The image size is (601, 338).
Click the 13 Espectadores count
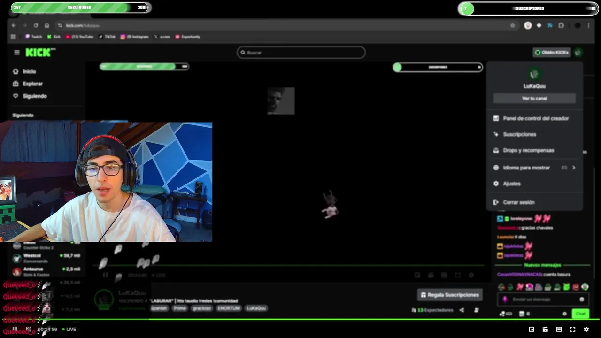(x=432, y=310)
